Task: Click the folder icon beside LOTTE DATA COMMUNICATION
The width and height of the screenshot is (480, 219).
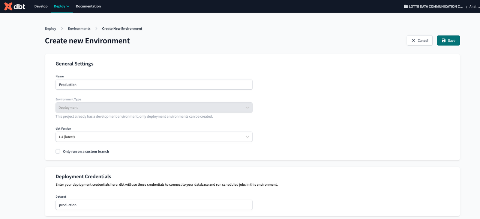Action: pos(406,6)
